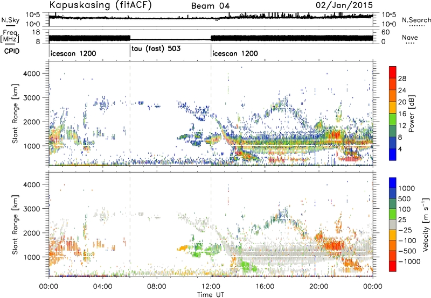Click the '-100' tick on Velocity colorbar
The height and width of the screenshot is (298, 431).
(x=407, y=240)
